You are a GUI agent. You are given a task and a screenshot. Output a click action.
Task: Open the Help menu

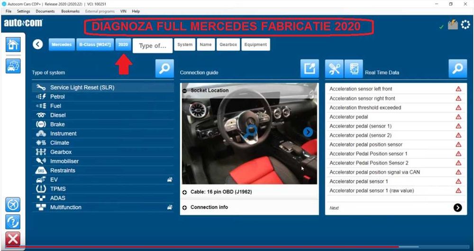(136, 11)
